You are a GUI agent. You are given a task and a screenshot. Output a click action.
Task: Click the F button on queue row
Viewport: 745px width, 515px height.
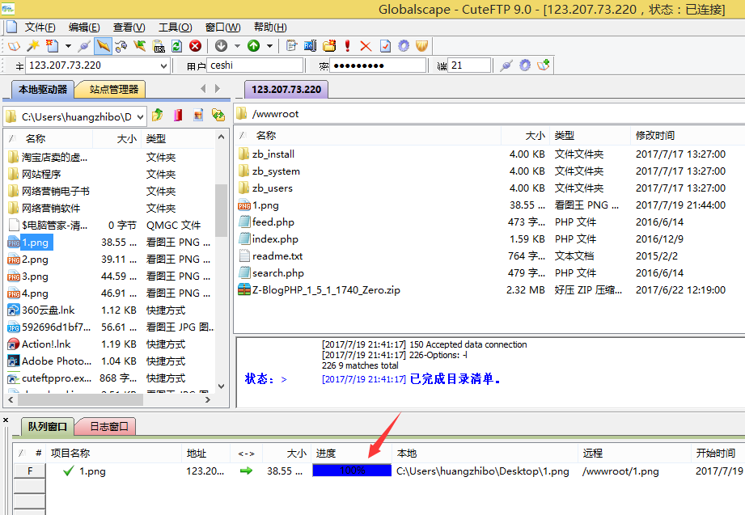tap(30, 471)
